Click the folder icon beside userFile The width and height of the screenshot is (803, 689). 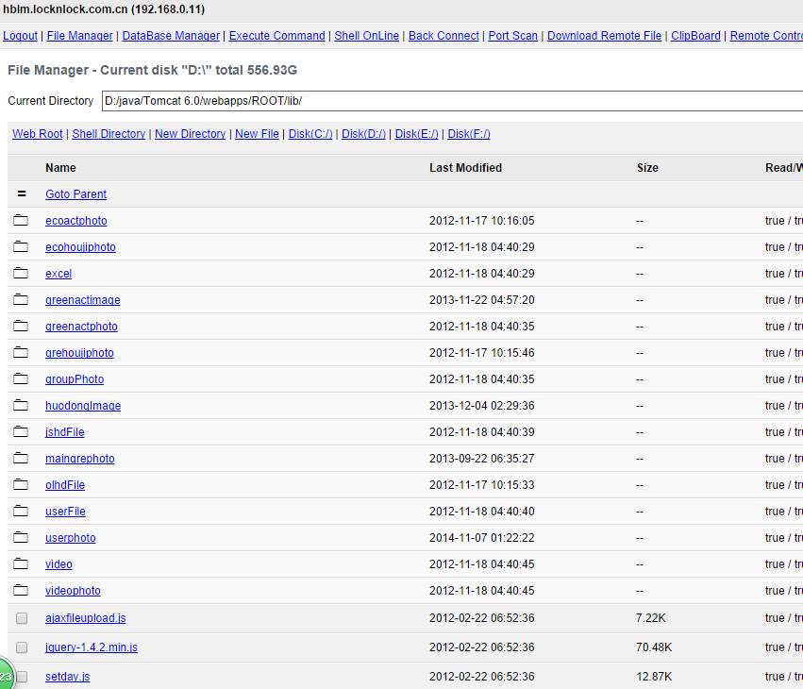point(21,511)
